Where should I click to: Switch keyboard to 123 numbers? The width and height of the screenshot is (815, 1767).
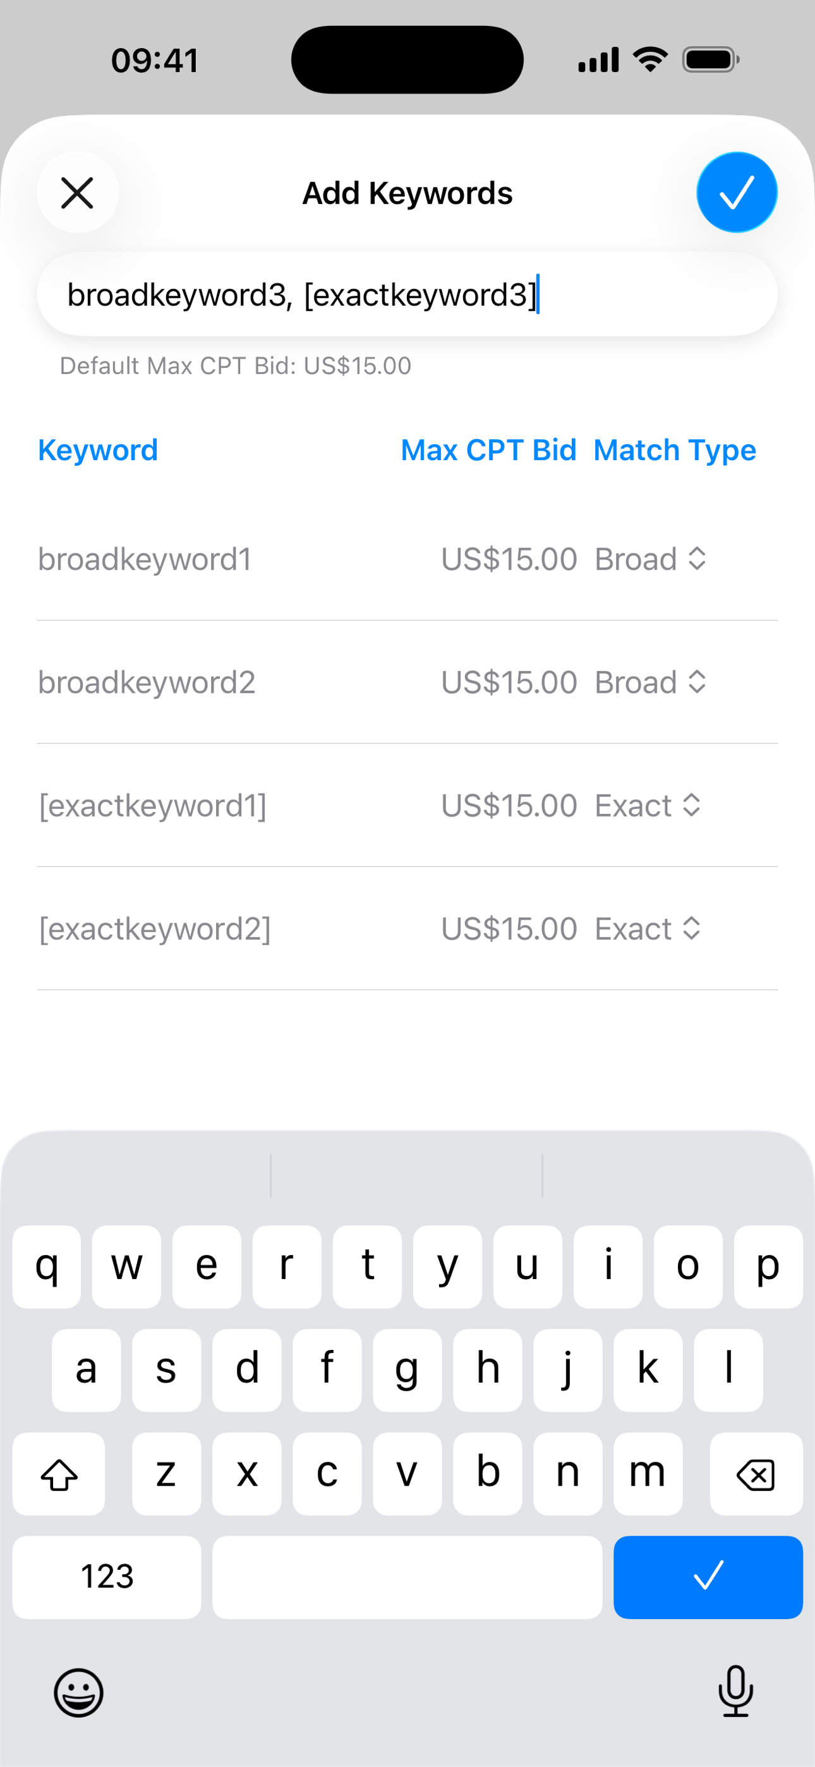pos(107,1576)
